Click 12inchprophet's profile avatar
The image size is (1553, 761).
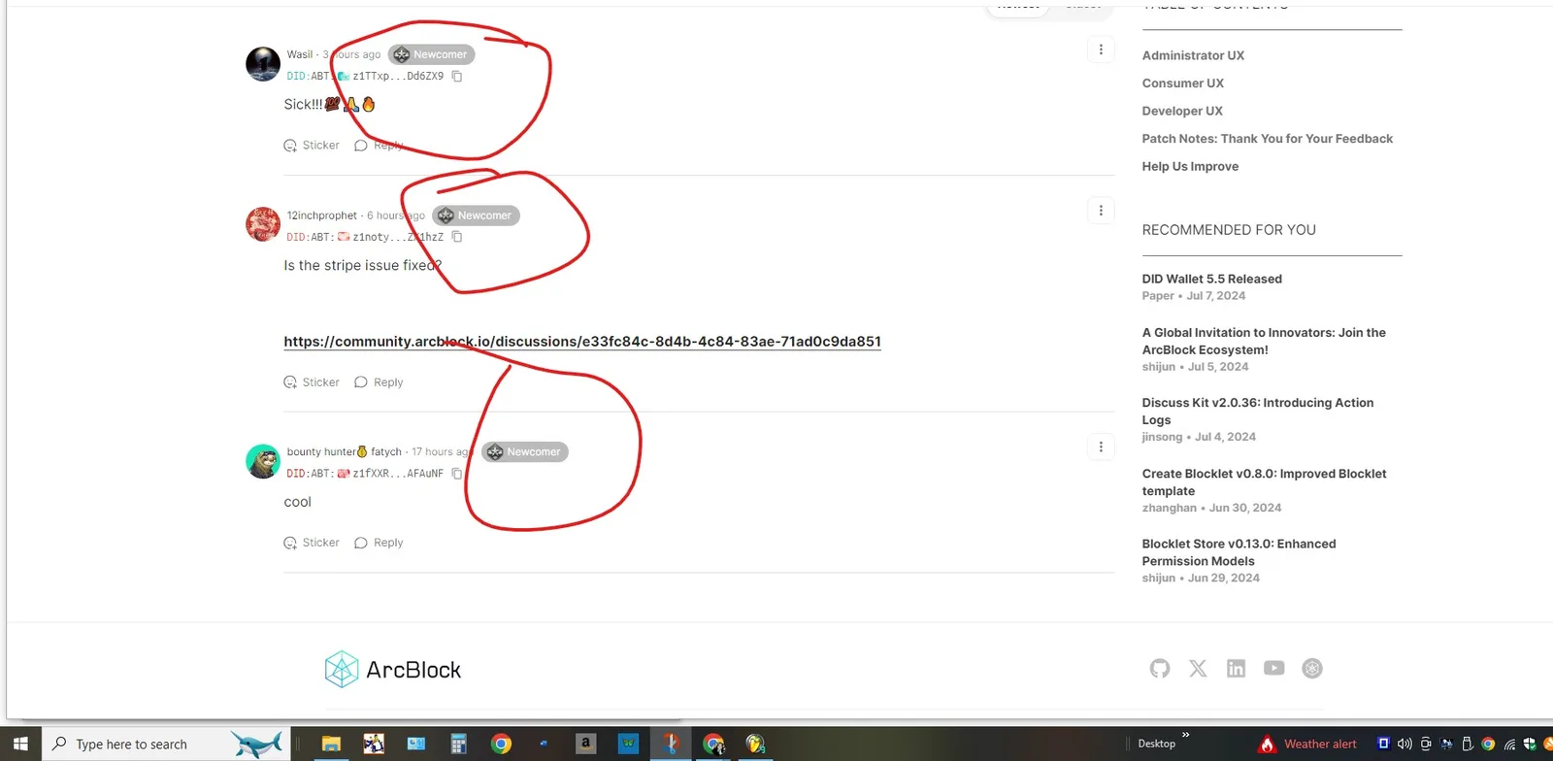pyautogui.click(x=263, y=224)
